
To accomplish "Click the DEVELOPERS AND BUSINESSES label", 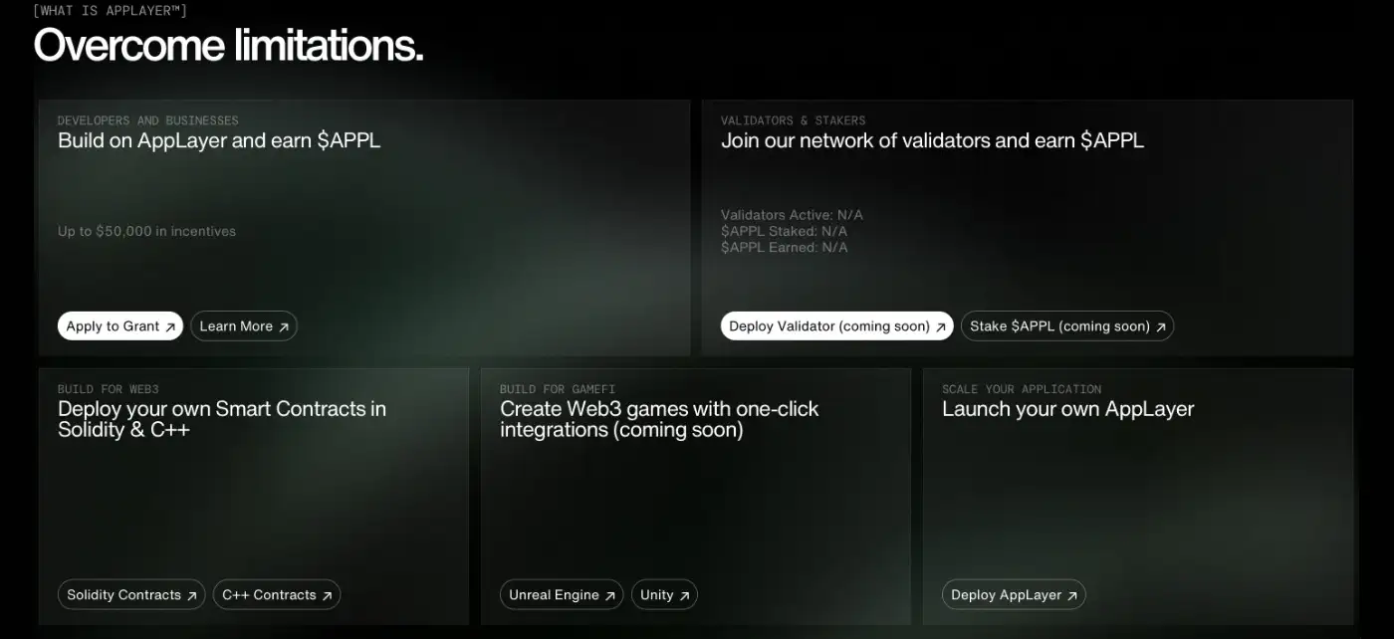I will tap(147, 120).
